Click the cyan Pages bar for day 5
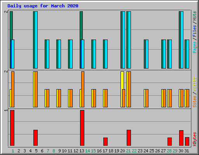 pos(36,40)
